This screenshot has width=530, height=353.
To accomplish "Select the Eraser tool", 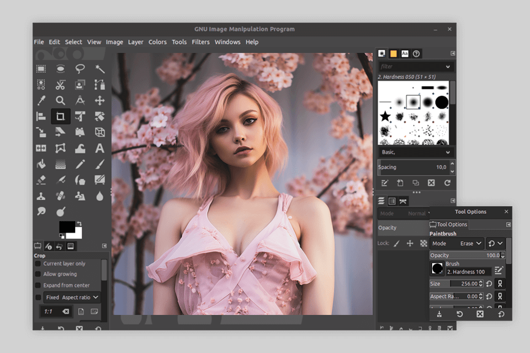I will (41, 180).
